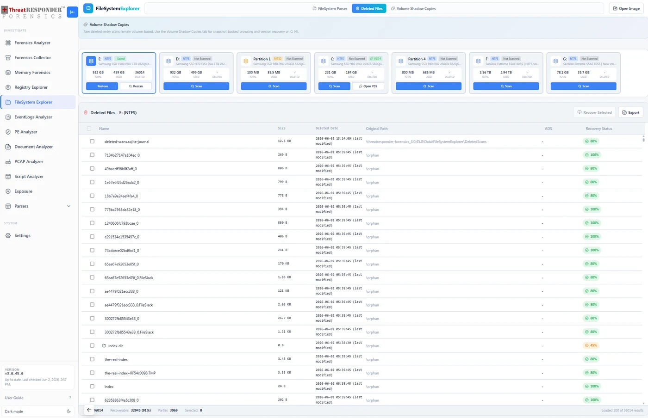
Task: Check the the-real-index row checkbox
Action: point(92,359)
